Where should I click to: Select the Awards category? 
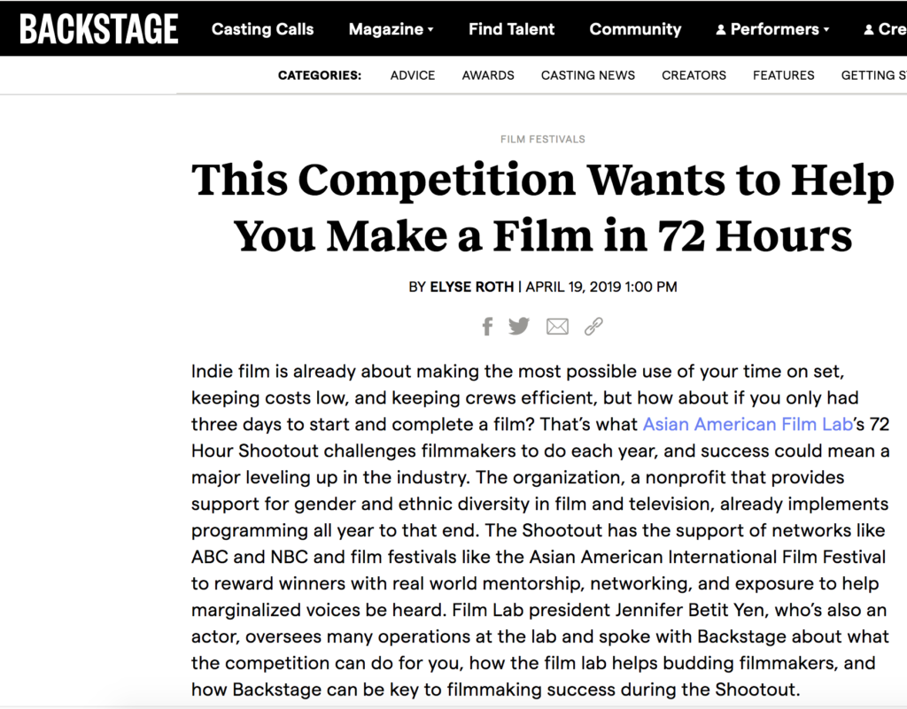pos(488,75)
